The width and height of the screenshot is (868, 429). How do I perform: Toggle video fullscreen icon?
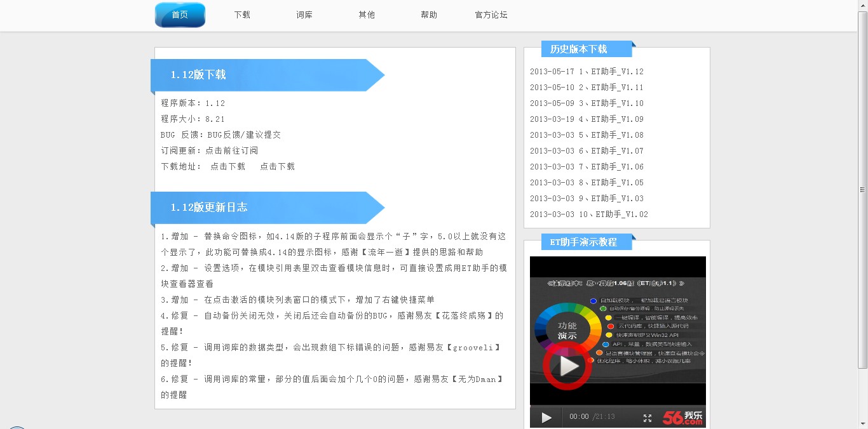[648, 418]
